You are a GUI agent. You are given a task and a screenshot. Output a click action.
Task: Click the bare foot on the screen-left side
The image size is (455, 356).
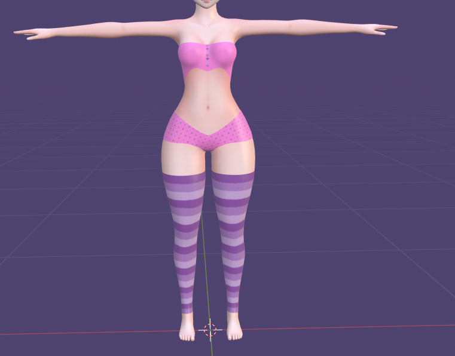coord(188,330)
